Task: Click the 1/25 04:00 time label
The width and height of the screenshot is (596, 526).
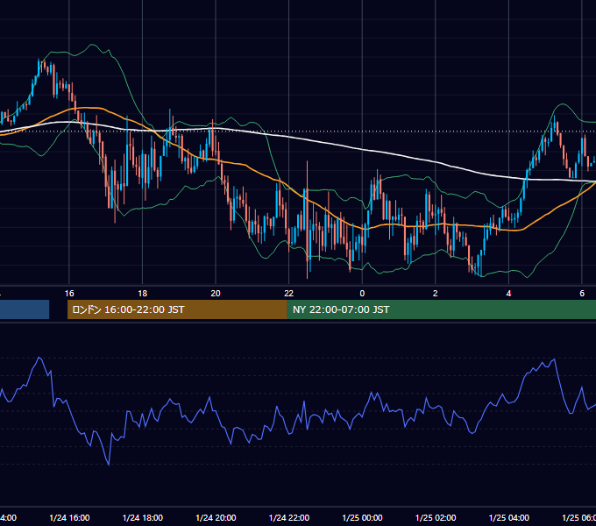Action: (509, 517)
